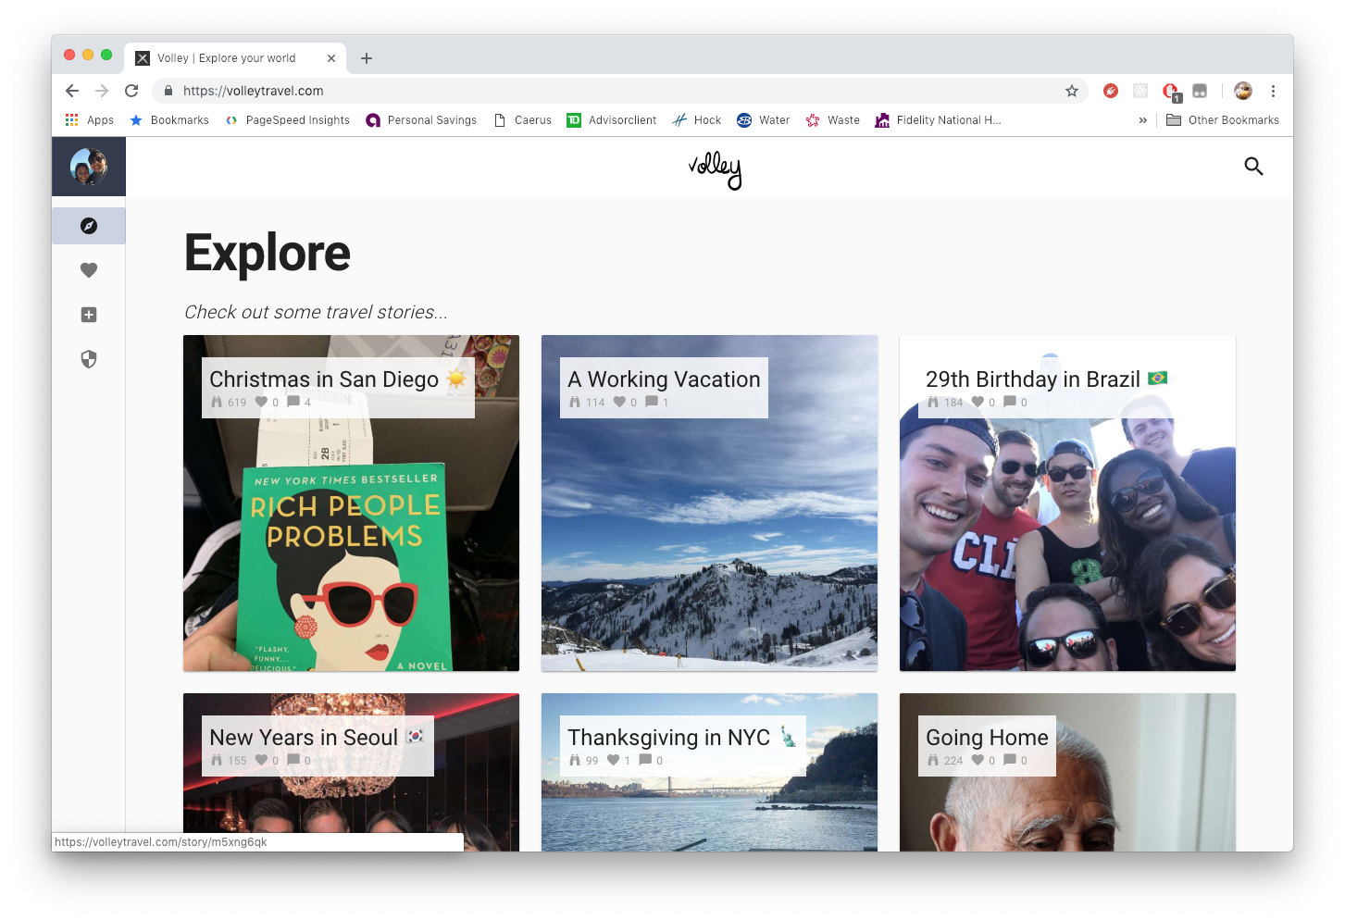Screen dimensions: 1345x920
Task: Open the A Working Vacation story title
Action: click(664, 379)
